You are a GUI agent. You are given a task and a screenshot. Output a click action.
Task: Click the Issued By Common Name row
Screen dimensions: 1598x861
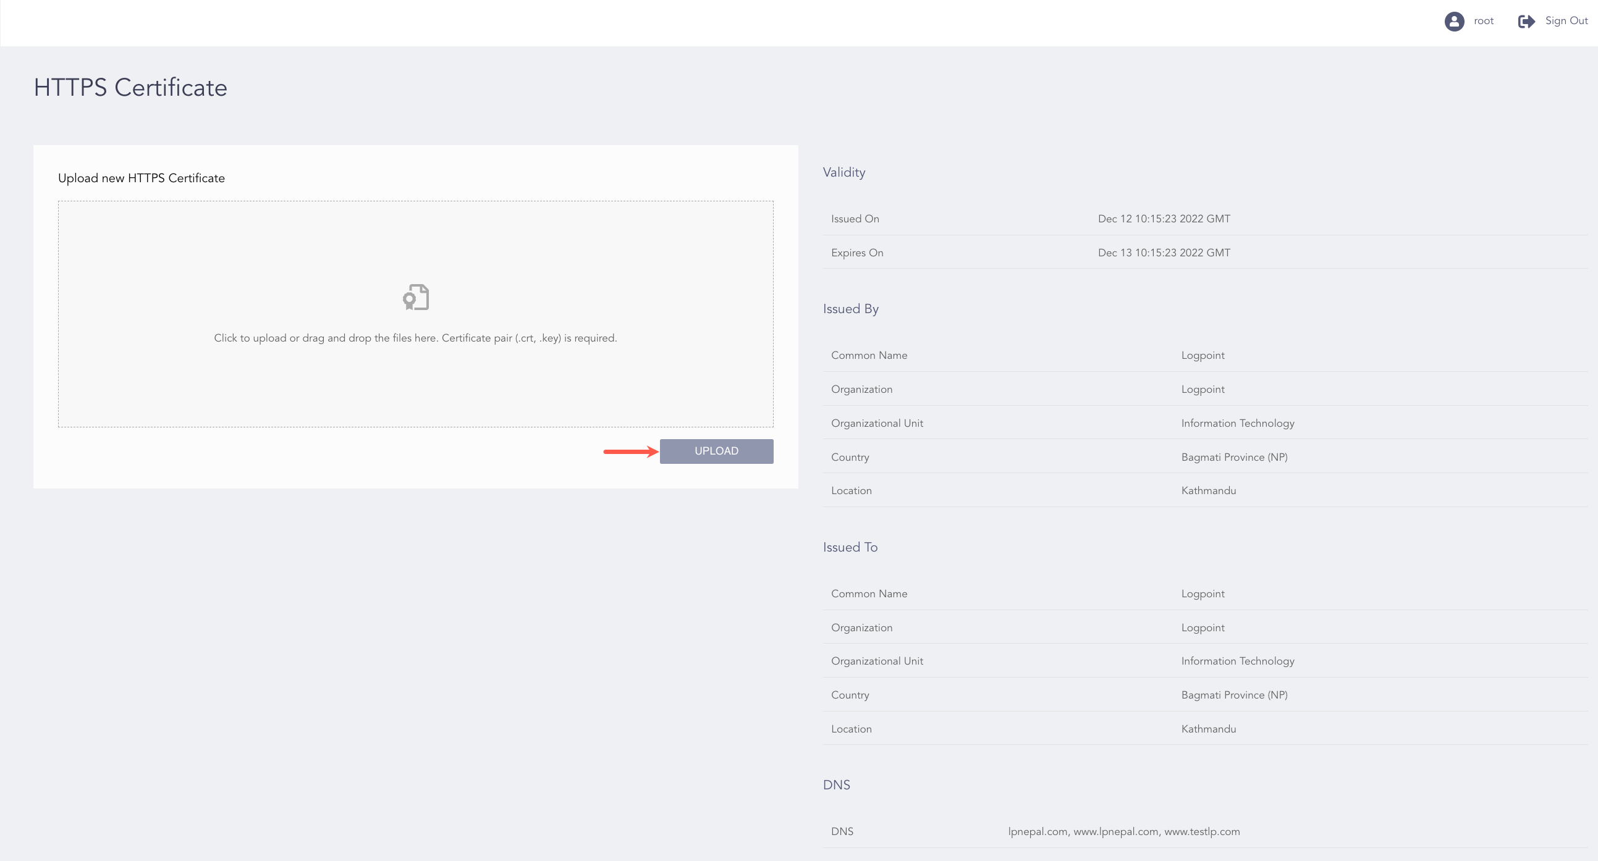tap(868, 355)
